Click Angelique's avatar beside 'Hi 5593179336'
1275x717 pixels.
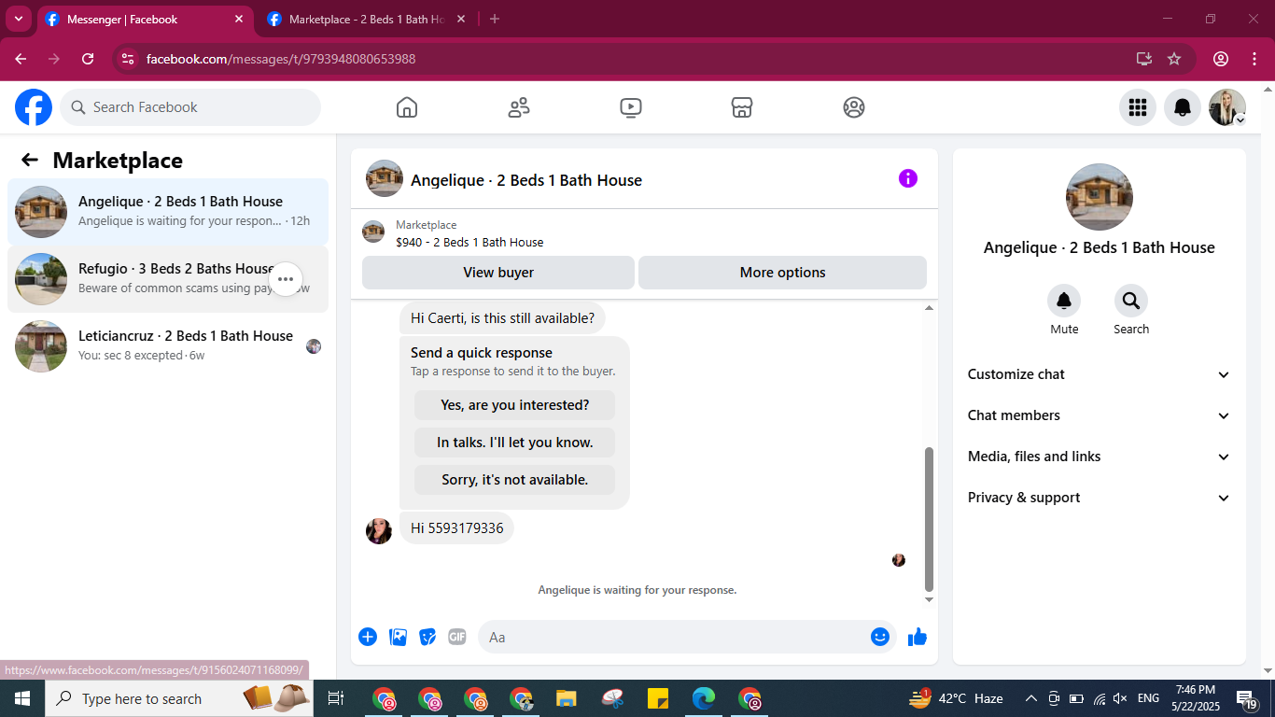click(x=379, y=531)
